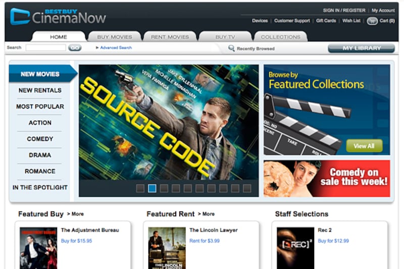404x269 pixels.
Task: Select the first carousel slide indicator
Action: click(140, 188)
